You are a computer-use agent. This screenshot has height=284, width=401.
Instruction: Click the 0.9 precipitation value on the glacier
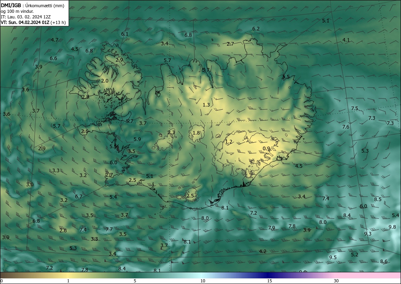coord(266,148)
